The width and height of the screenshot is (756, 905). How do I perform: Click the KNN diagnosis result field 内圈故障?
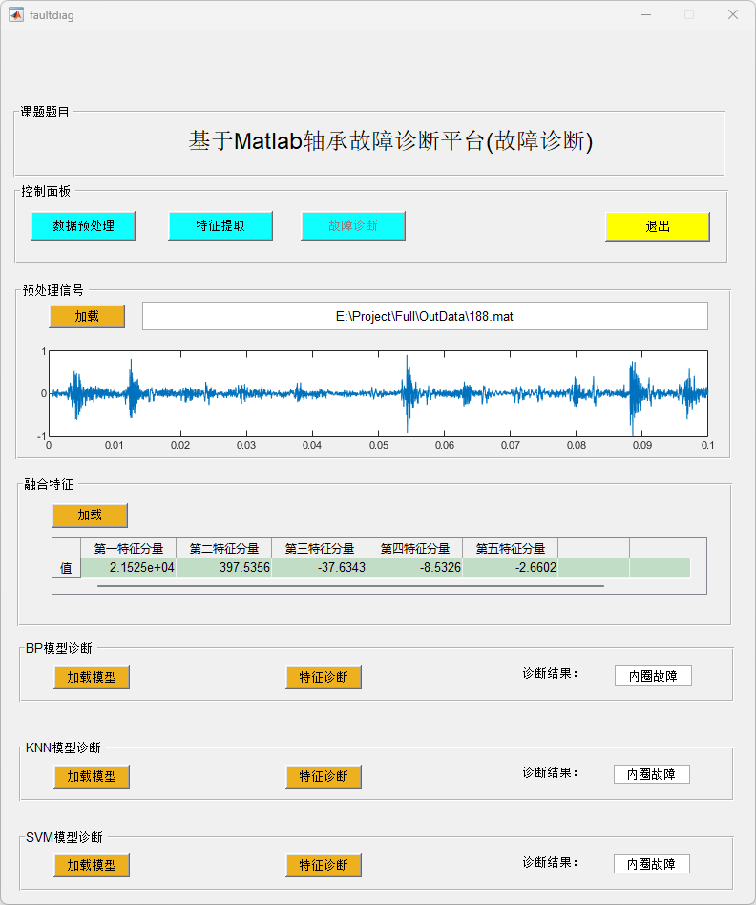(652, 774)
